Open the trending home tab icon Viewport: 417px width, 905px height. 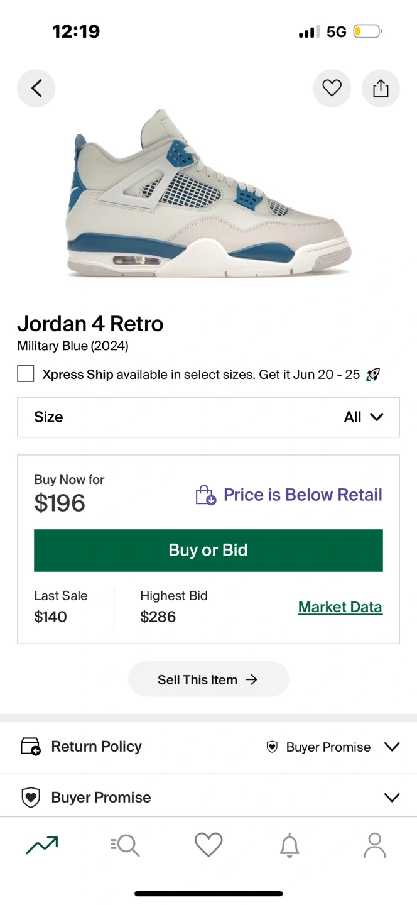point(42,845)
